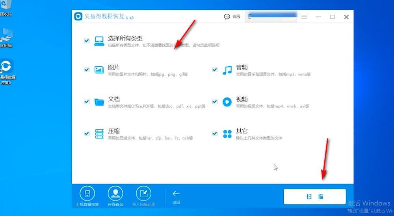
Task: Select the 此电脑 desktop icon
Action: click(6, 38)
